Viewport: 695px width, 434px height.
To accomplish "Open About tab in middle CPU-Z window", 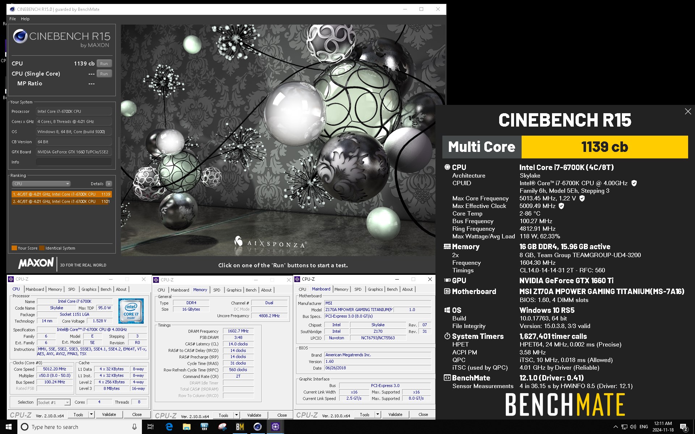I will pyautogui.click(x=266, y=290).
